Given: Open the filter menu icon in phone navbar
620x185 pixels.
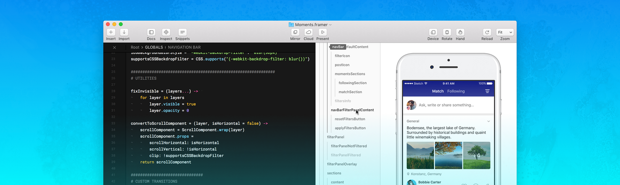Looking at the screenshot, I should (x=487, y=91).
